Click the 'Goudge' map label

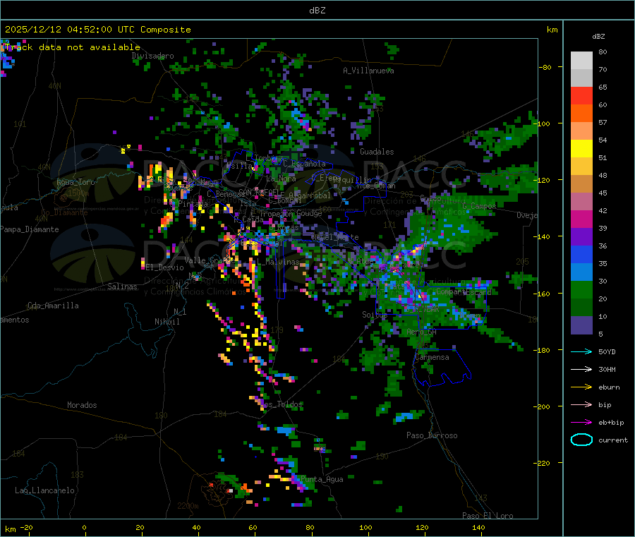pyautogui.click(x=309, y=213)
